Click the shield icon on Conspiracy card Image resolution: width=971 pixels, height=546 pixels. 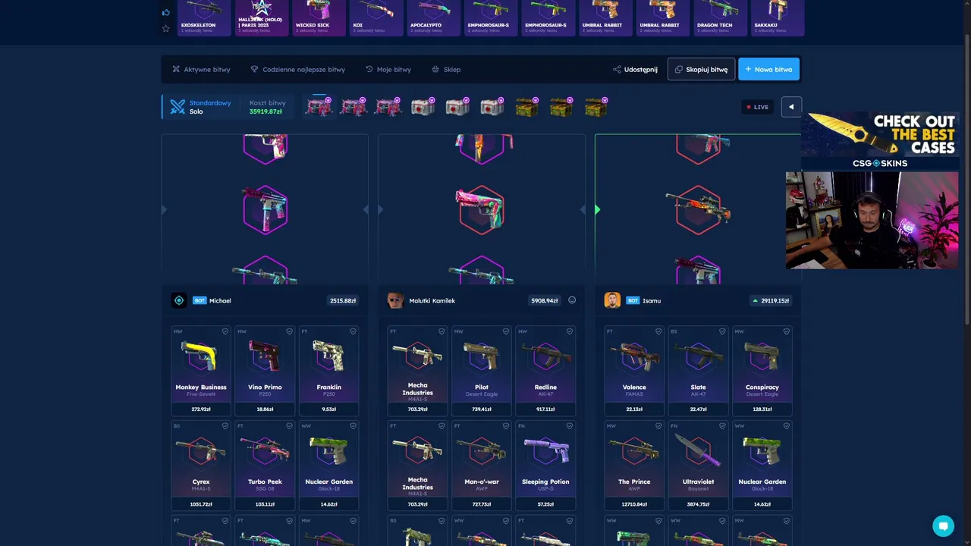coord(786,331)
